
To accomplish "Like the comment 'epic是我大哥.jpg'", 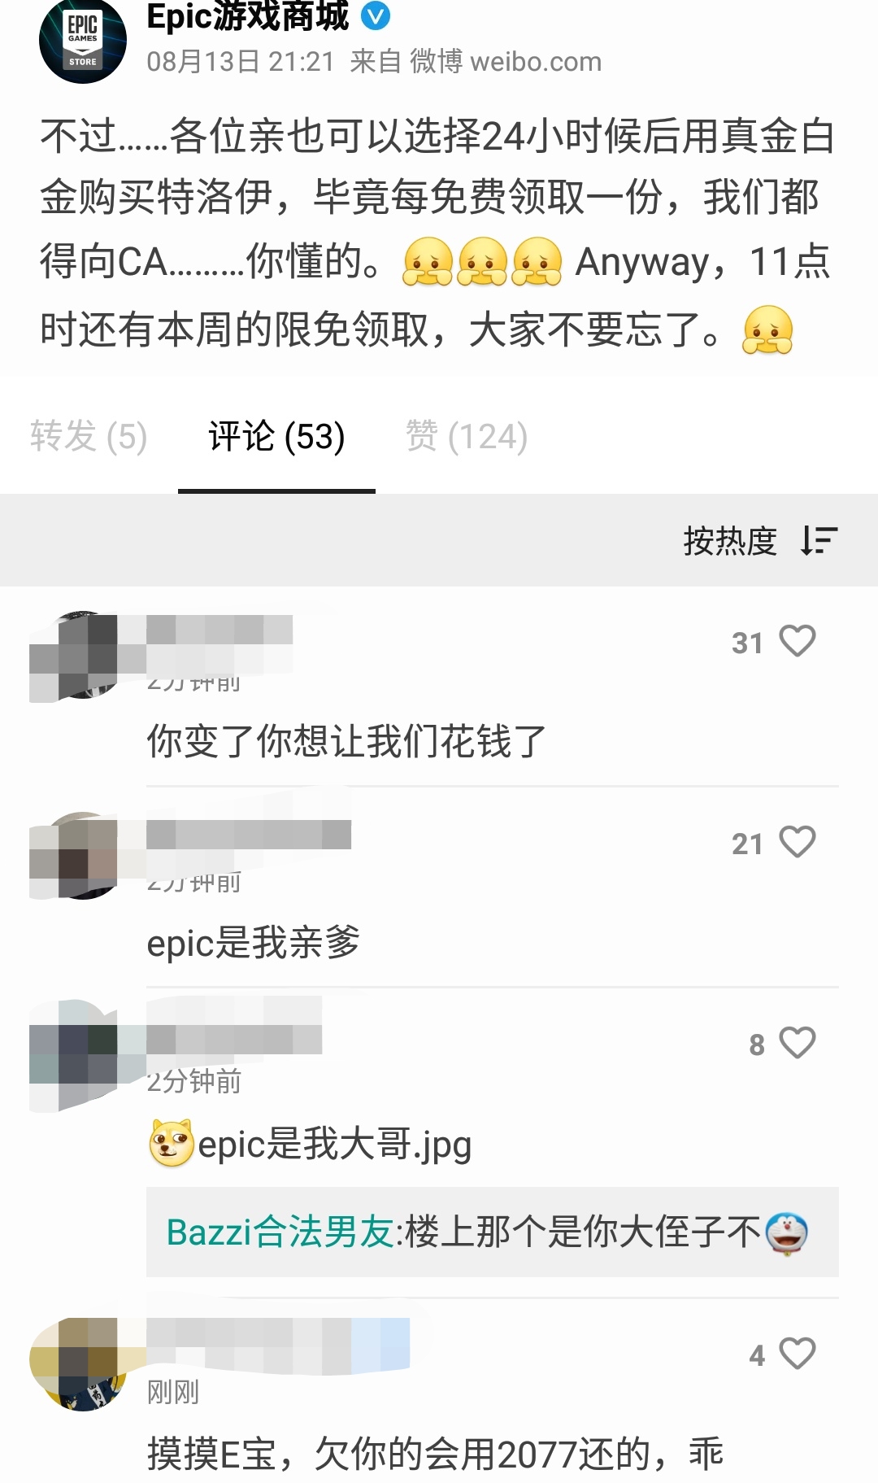I will 797,1043.
